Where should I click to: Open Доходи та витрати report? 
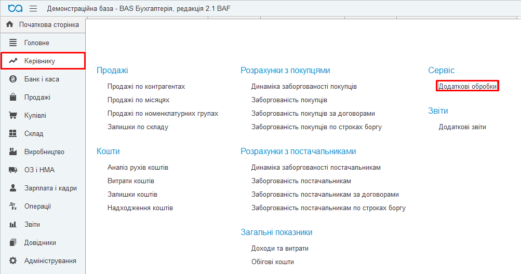(x=279, y=249)
